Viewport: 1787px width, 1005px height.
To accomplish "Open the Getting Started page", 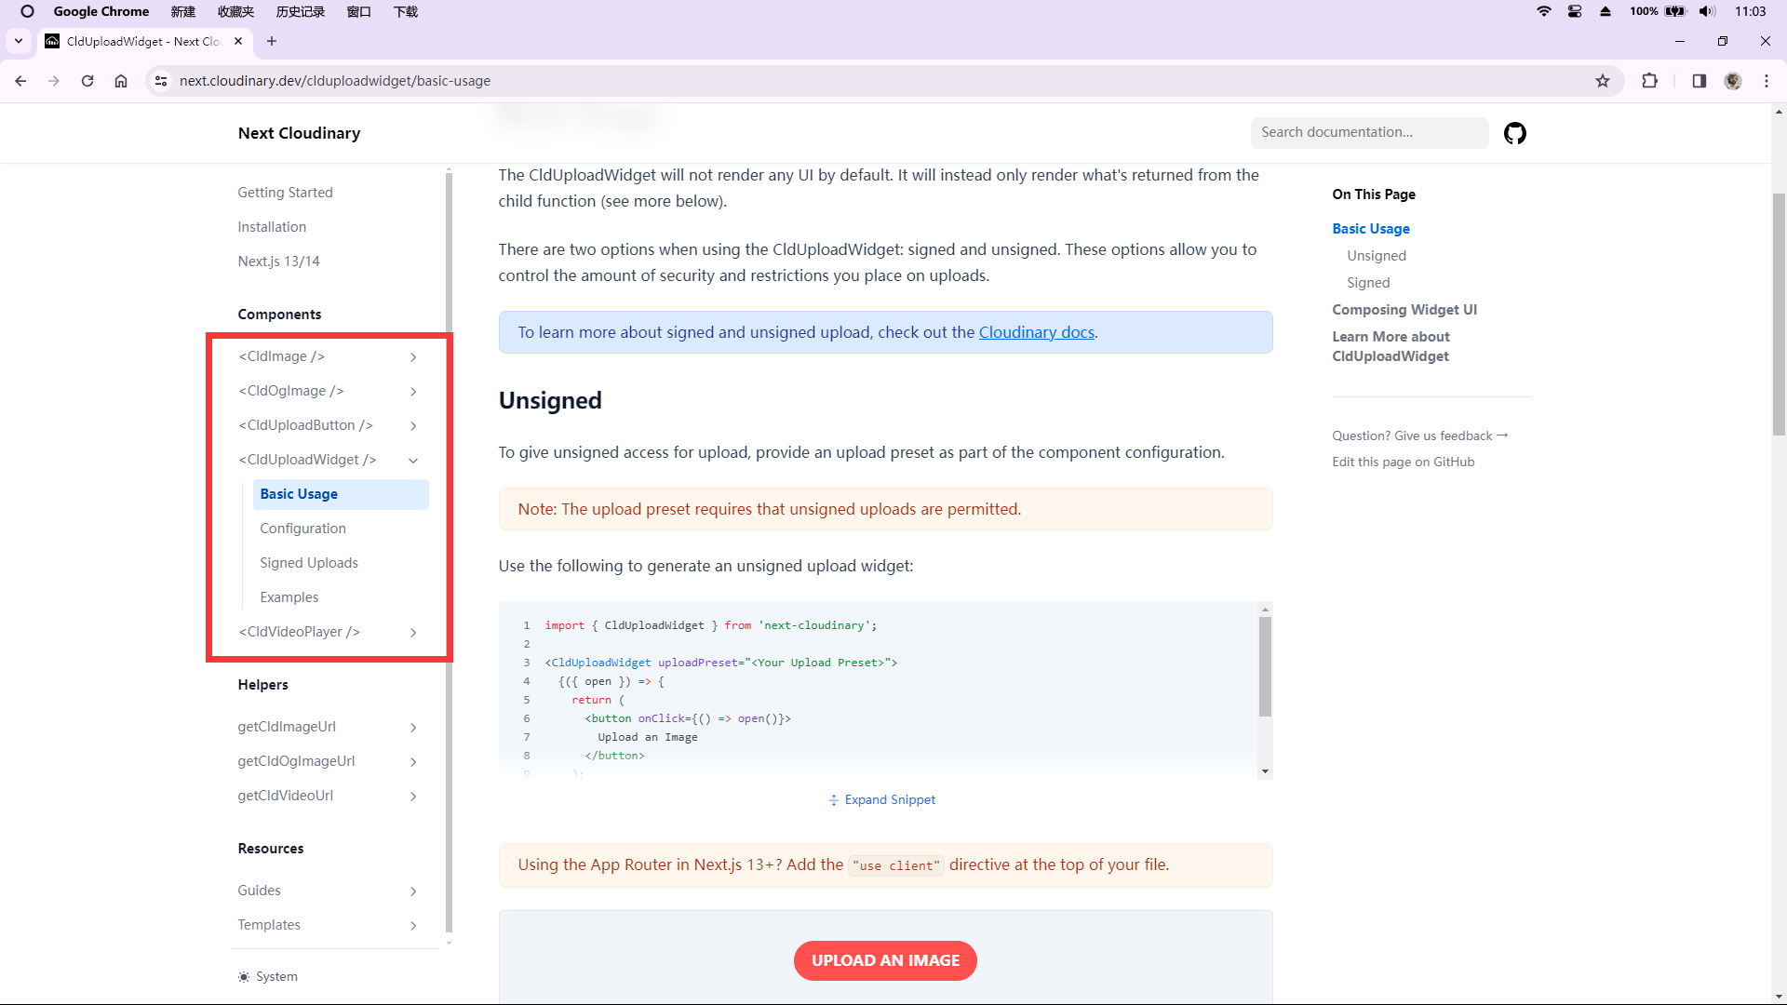I will [x=285, y=193].
